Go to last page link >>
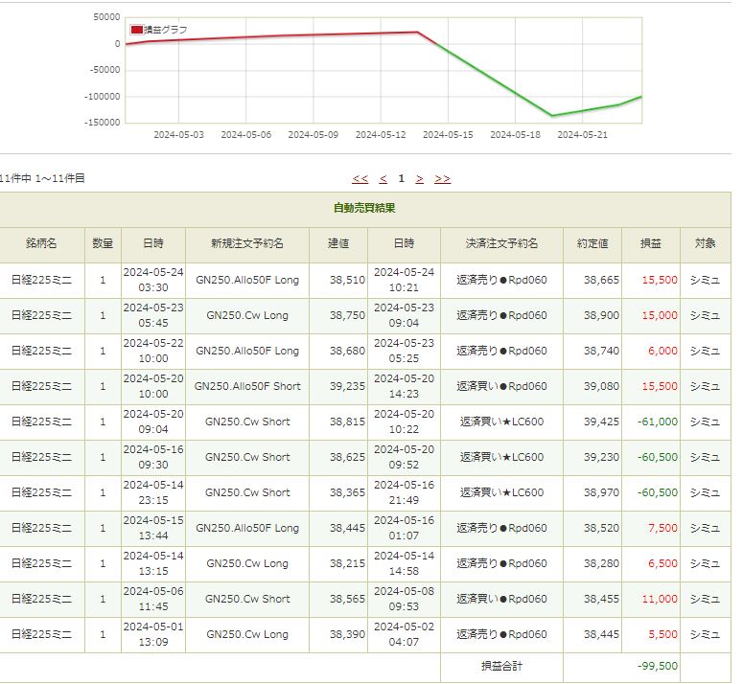This screenshot has height=684, width=743. (442, 178)
